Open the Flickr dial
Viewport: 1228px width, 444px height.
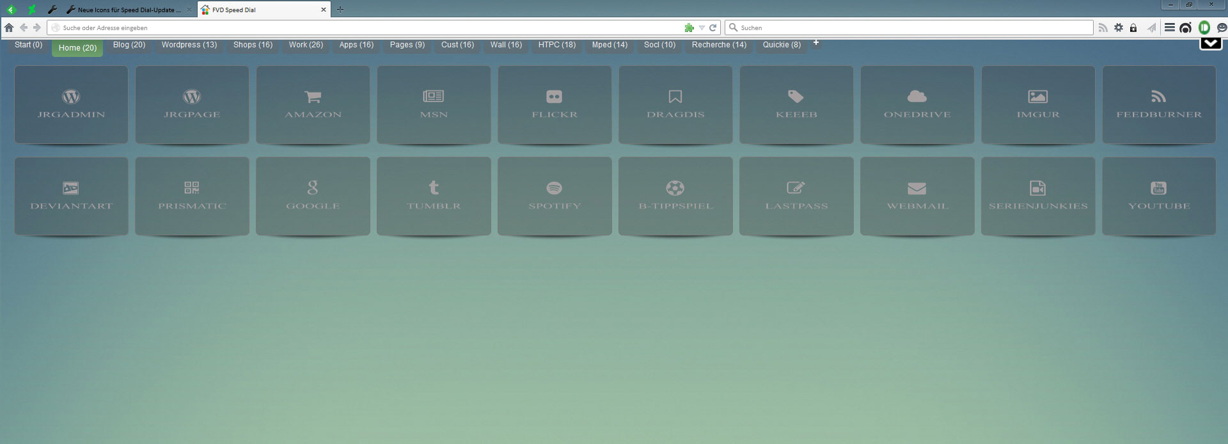point(555,105)
